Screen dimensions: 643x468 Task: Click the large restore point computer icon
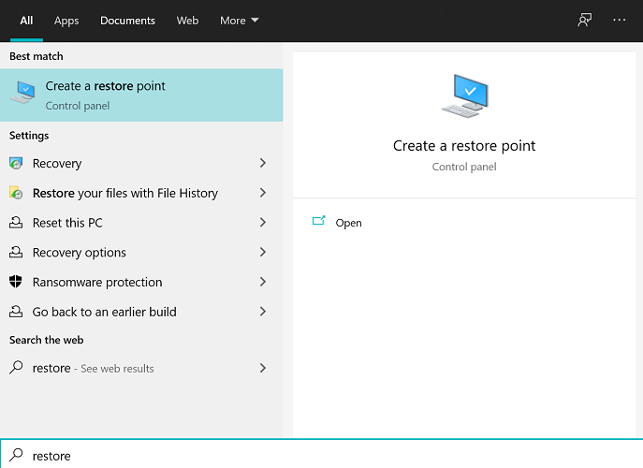pyautogui.click(x=464, y=95)
